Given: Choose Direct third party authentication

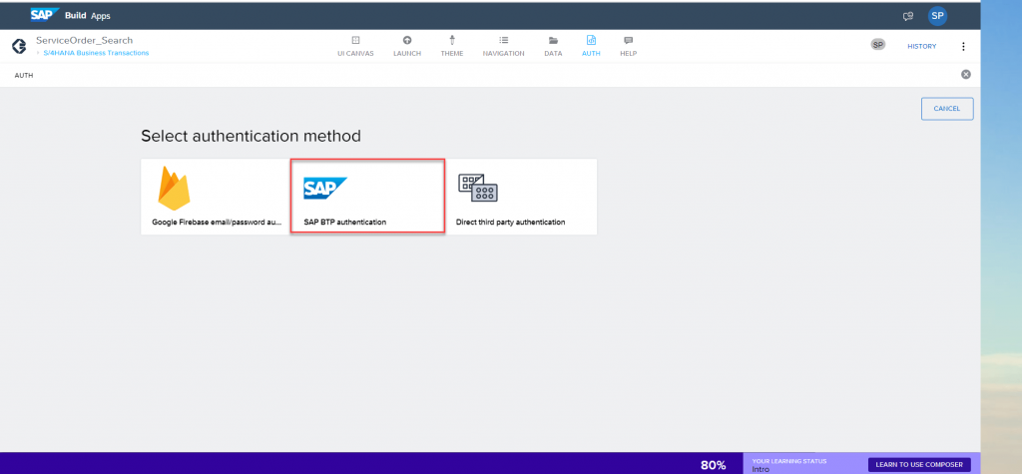Looking at the screenshot, I should pos(521,197).
